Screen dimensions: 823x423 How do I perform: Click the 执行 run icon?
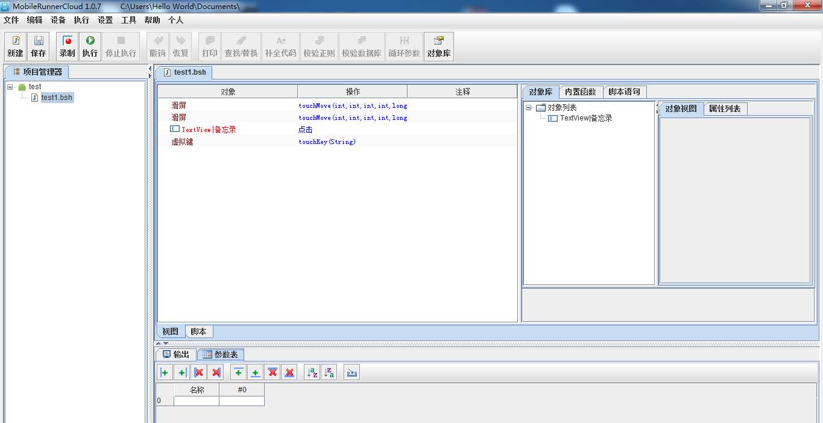[x=89, y=46]
